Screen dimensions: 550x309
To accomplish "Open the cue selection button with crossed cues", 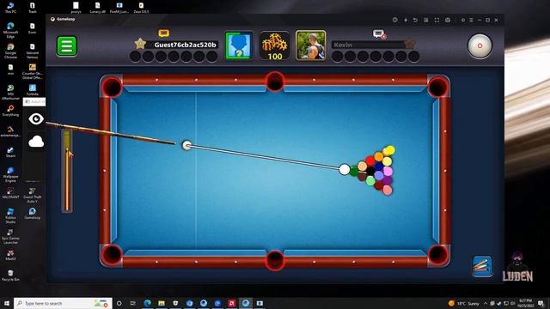I will 482,266.
